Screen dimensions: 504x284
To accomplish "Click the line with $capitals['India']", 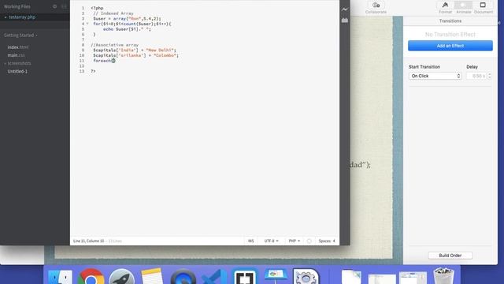I will pyautogui.click(x=135, y=50).
